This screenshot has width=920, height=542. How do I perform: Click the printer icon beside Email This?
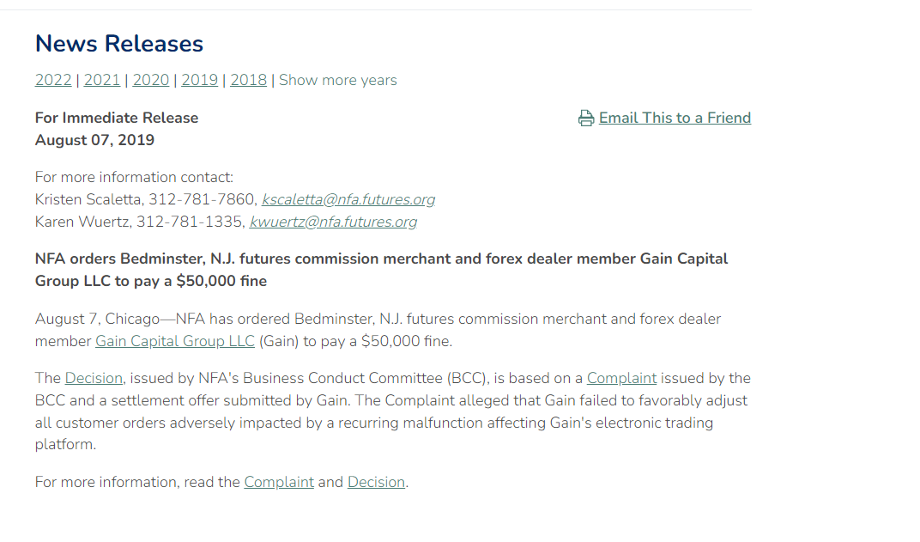point(586,119)
